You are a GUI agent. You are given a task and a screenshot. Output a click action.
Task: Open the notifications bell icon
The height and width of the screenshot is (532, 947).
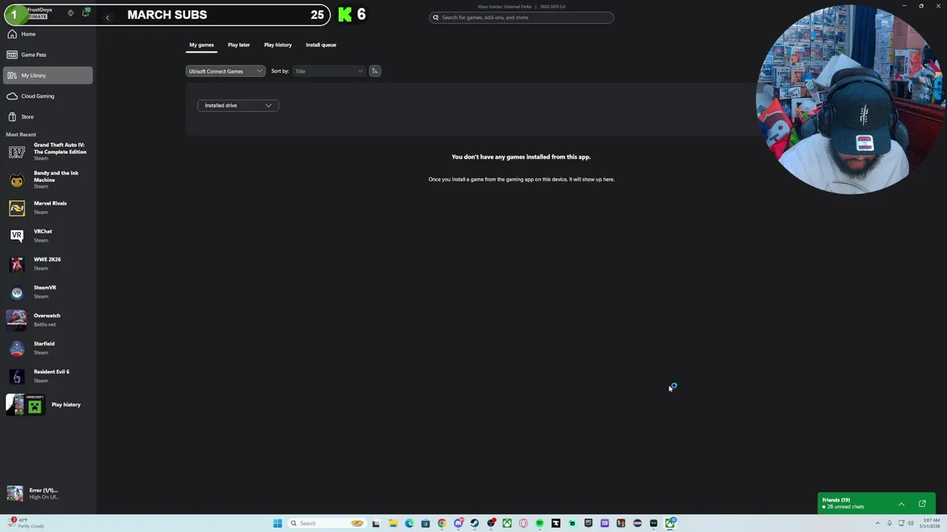click(85, 13)
